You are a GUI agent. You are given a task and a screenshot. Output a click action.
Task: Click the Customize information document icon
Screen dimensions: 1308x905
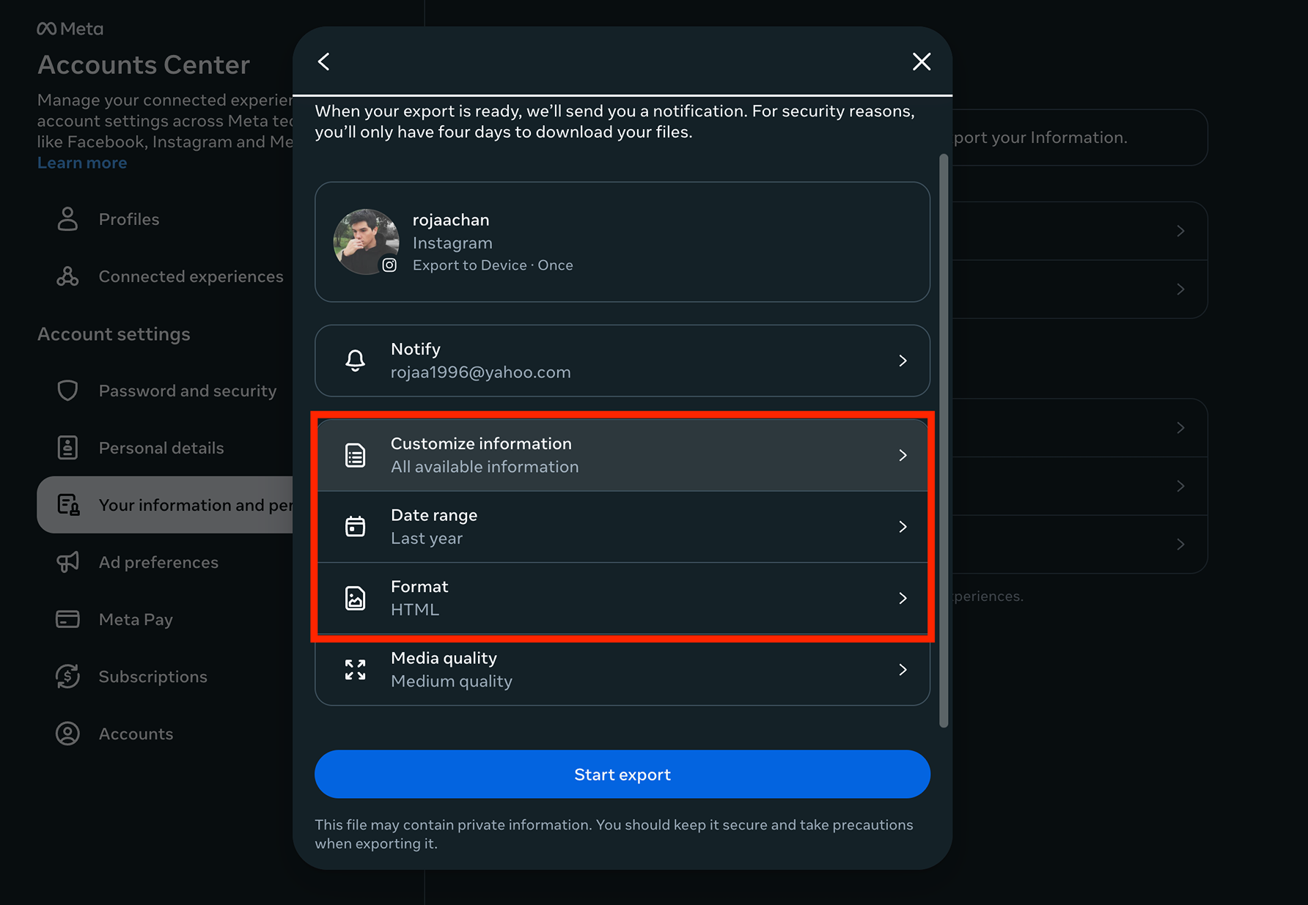[356, 455]
